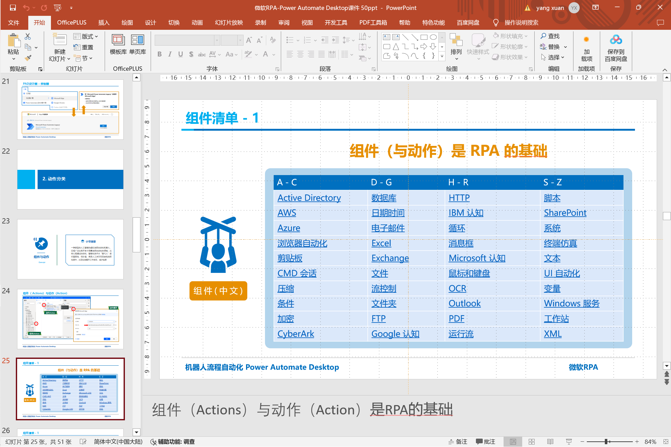The image size is (671, 447).
Task: Switch to slide sorter view icon
Action: point(532,441)
